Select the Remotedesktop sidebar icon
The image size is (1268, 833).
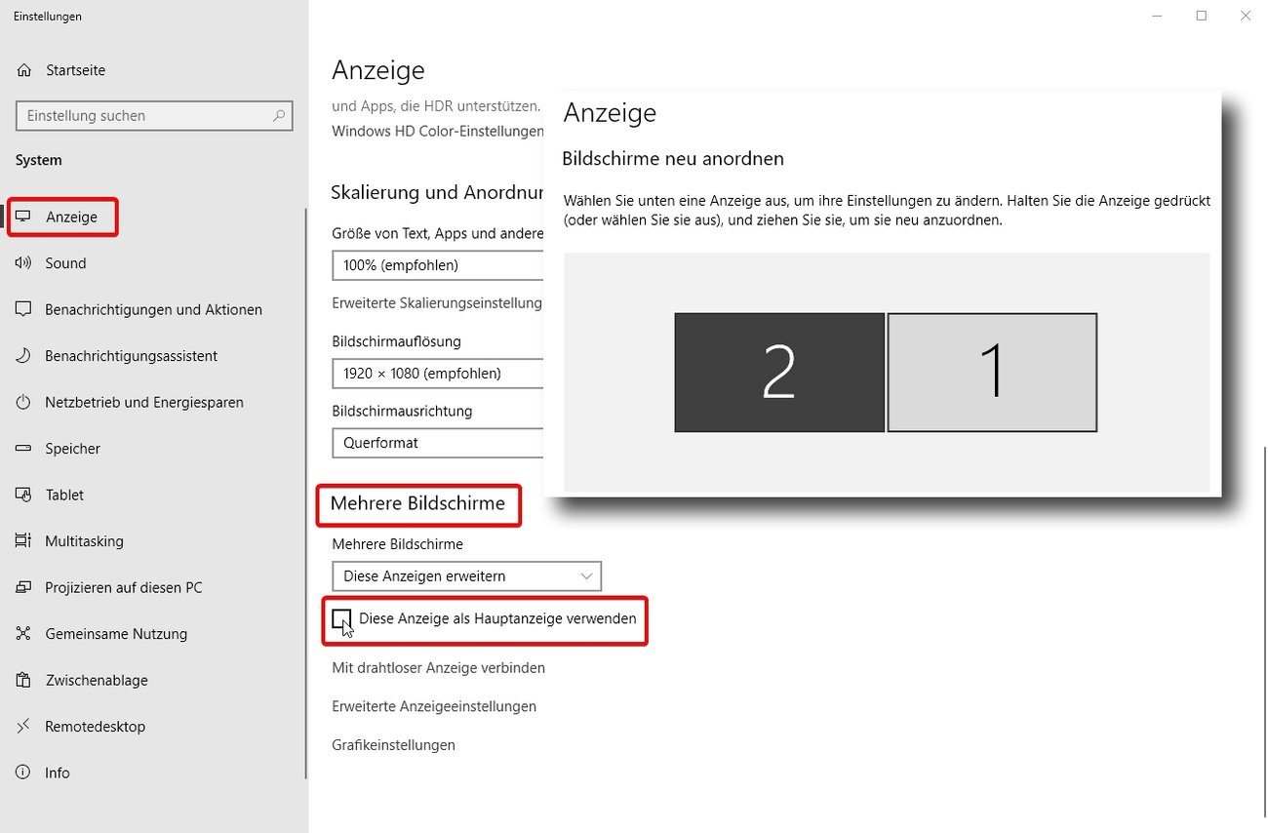(23, 726)
